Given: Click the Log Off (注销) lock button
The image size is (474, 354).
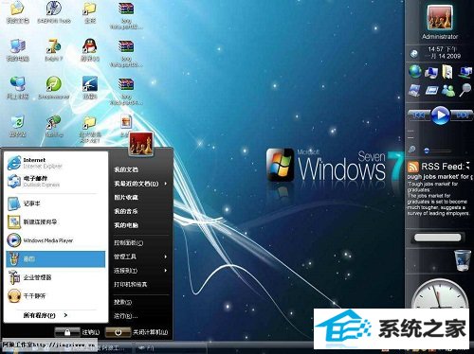Looking at the screenshot, I should (67, 332).
